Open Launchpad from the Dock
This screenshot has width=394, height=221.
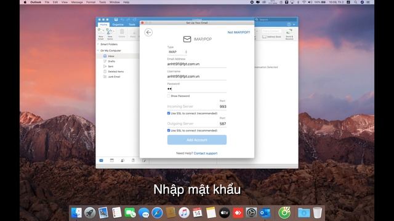point(90,213)
